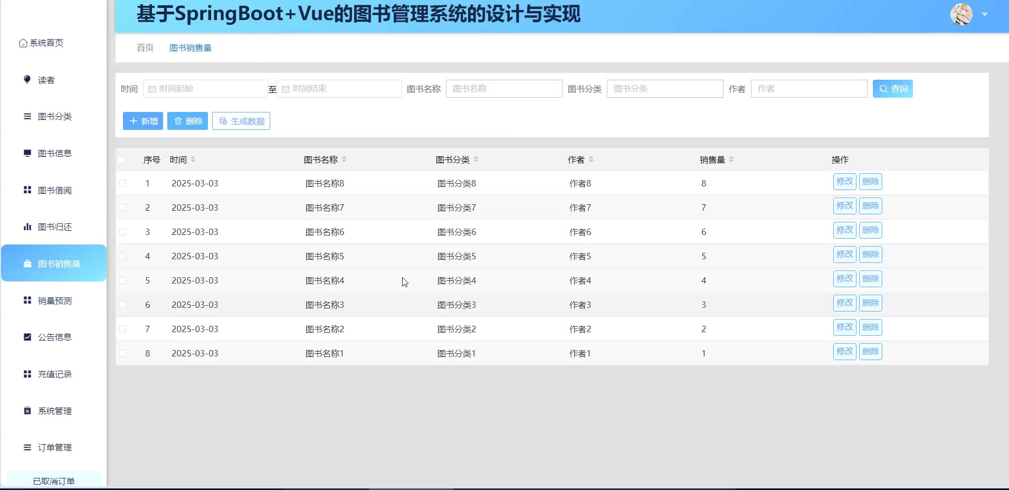
Task: Go to 图书借阅 in the sidebar
Action: point(53,190)
